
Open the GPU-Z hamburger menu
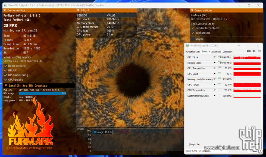(259, 51)
